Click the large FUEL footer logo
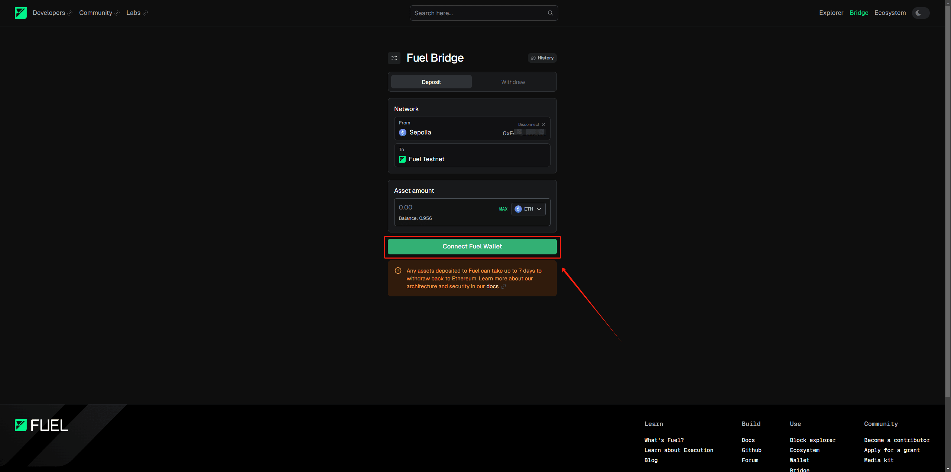 pyautogui.click(x=42, y=425)
